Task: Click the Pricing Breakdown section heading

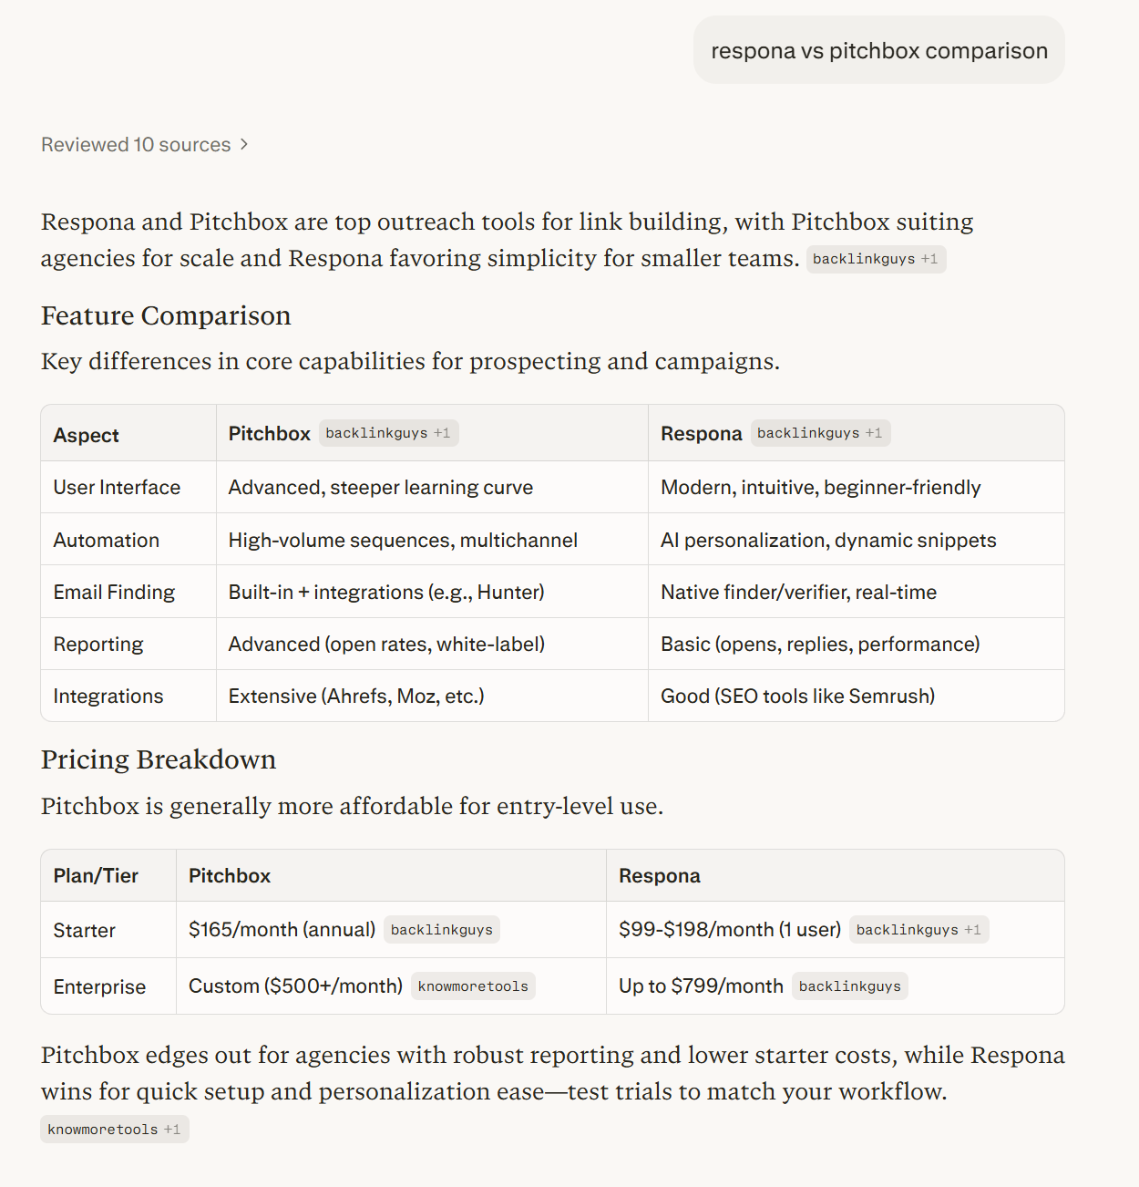Action: coord(158,759)
